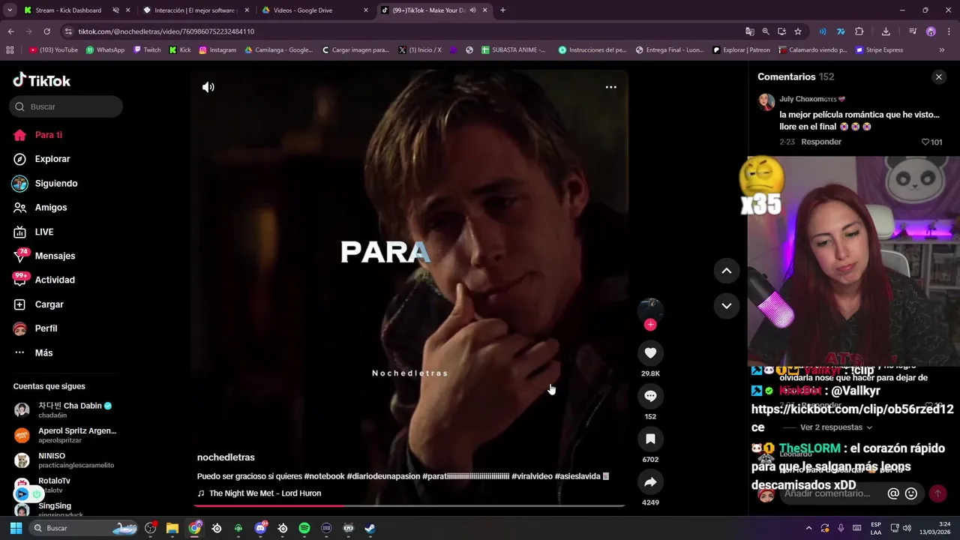Bookmark this page with the star icon
This screenshot has height=540, width=960.
pos(798,31)
